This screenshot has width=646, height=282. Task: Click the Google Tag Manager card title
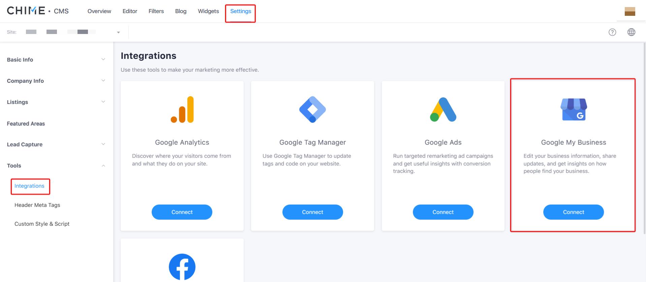pyautogui.click(x=312, y=142)
